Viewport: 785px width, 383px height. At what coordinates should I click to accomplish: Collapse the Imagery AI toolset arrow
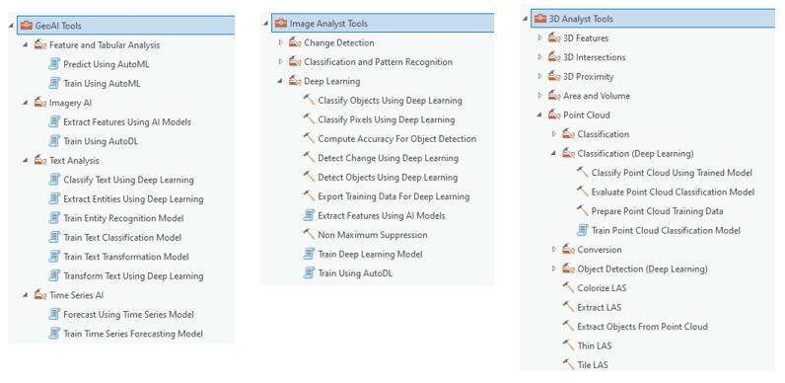[x=25, y=103]
